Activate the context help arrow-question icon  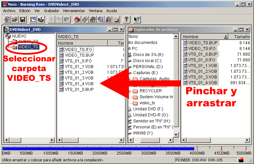pos(137,19)
